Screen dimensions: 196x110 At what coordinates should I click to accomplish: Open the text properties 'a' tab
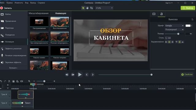161,14
